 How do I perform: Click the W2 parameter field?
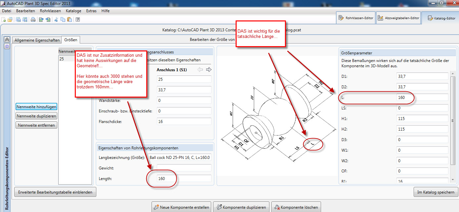tap(422, 161)
